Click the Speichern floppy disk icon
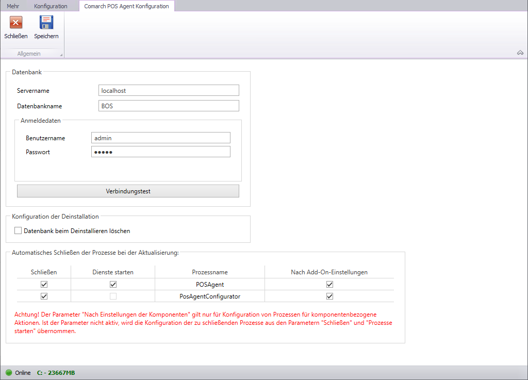The width and height of the screenshot is (528, 380). (46, 23)
